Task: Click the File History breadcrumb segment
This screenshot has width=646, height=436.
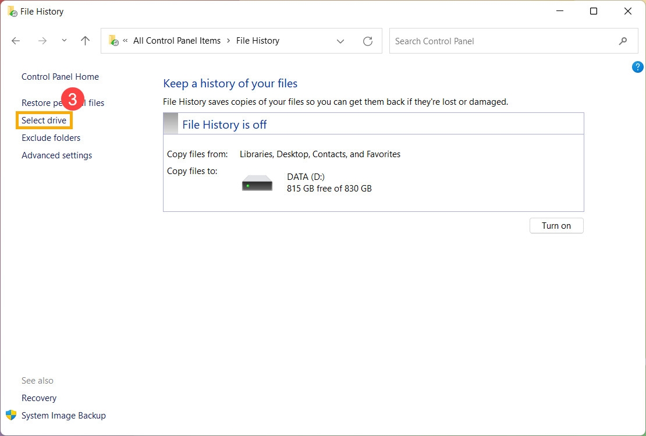Action: click(x=258, y=41)
